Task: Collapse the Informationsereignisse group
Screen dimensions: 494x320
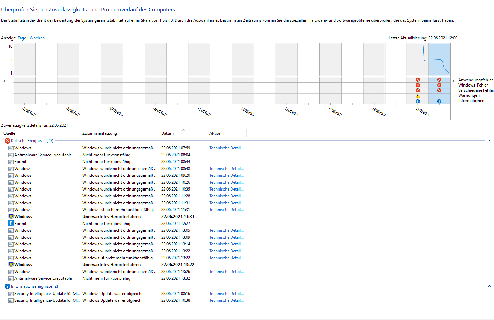Action: pyautogui.click(x=489, y=286)
